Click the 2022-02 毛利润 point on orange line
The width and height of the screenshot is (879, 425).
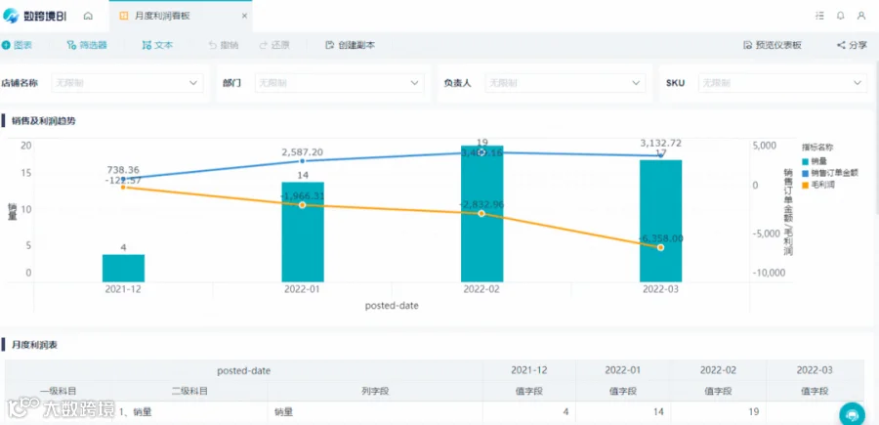(x=481, y=214)
